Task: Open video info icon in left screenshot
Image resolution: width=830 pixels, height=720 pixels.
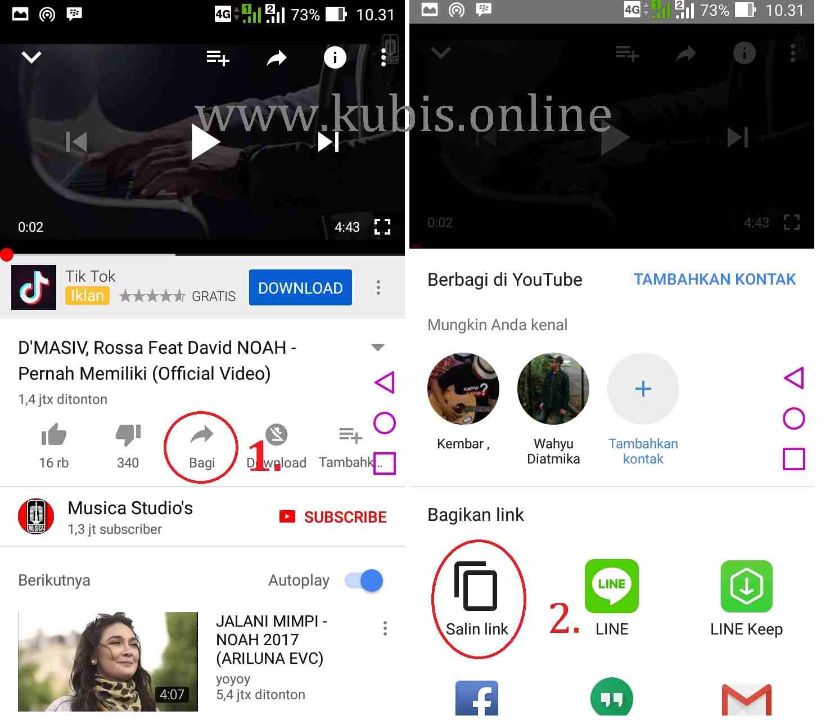Action: [335, 57]
